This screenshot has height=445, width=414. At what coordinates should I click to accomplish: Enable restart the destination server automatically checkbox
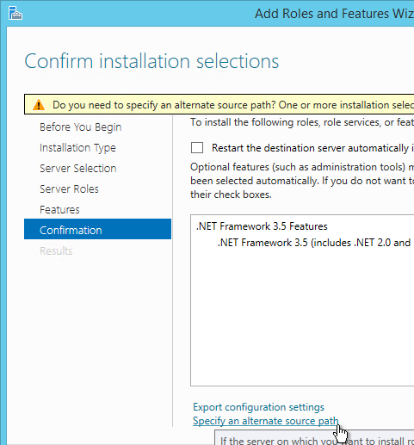point(197,148)
